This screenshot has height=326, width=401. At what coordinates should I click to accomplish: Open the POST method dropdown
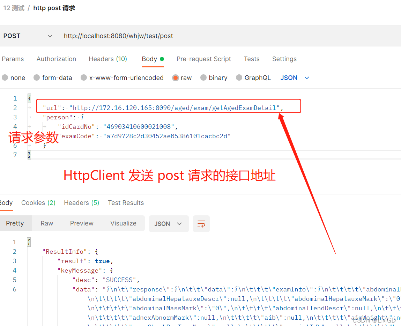click(29, 36)
